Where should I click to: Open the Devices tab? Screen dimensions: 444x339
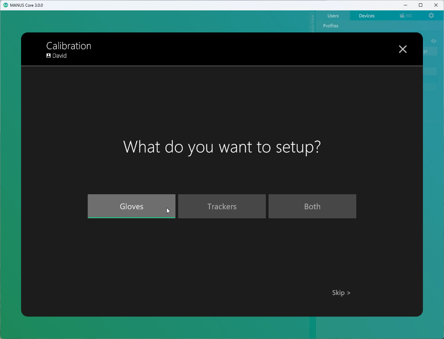tap(366, 16)
